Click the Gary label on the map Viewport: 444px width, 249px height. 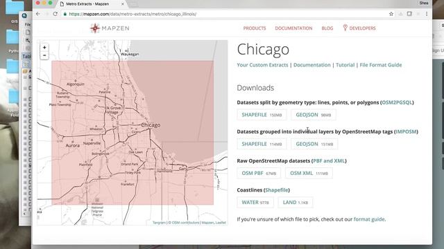click(183, 169)
